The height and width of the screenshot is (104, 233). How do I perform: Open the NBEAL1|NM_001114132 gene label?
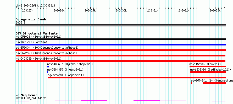(31, 98)
